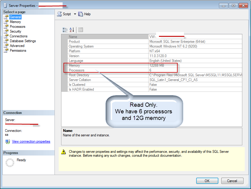Open the Script dropdown arrow
The width and height of the screenshot is (251, 189).
[75, 14]
